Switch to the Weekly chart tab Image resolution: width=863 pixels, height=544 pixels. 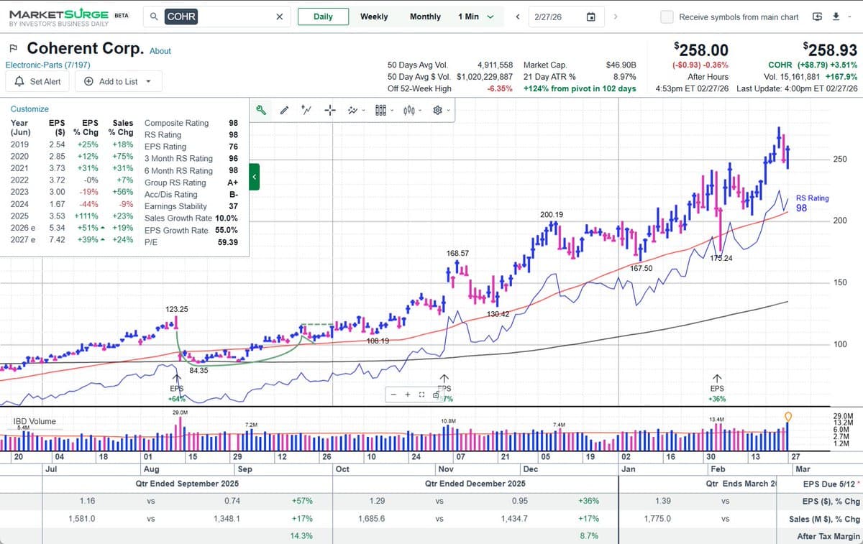[x=374, y=16]
